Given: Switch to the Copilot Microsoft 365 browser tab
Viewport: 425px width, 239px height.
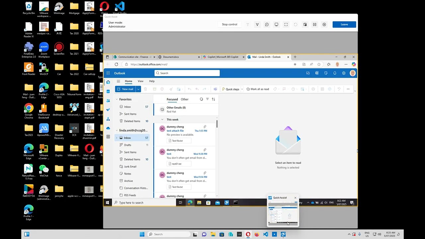Looking at the screenshot, I should coord(223,57).
